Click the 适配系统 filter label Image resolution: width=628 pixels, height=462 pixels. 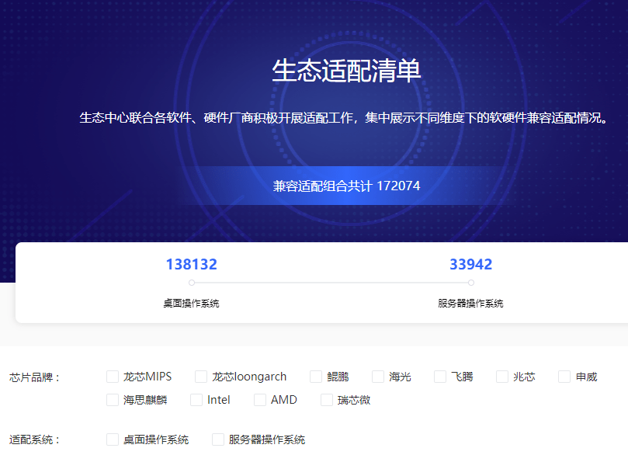pyautogui.click(x=35, y=440)
